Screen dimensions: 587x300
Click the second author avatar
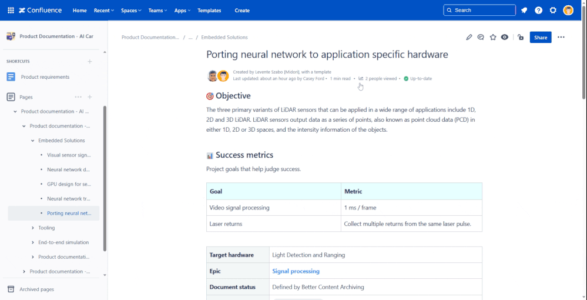click(223, 76)
